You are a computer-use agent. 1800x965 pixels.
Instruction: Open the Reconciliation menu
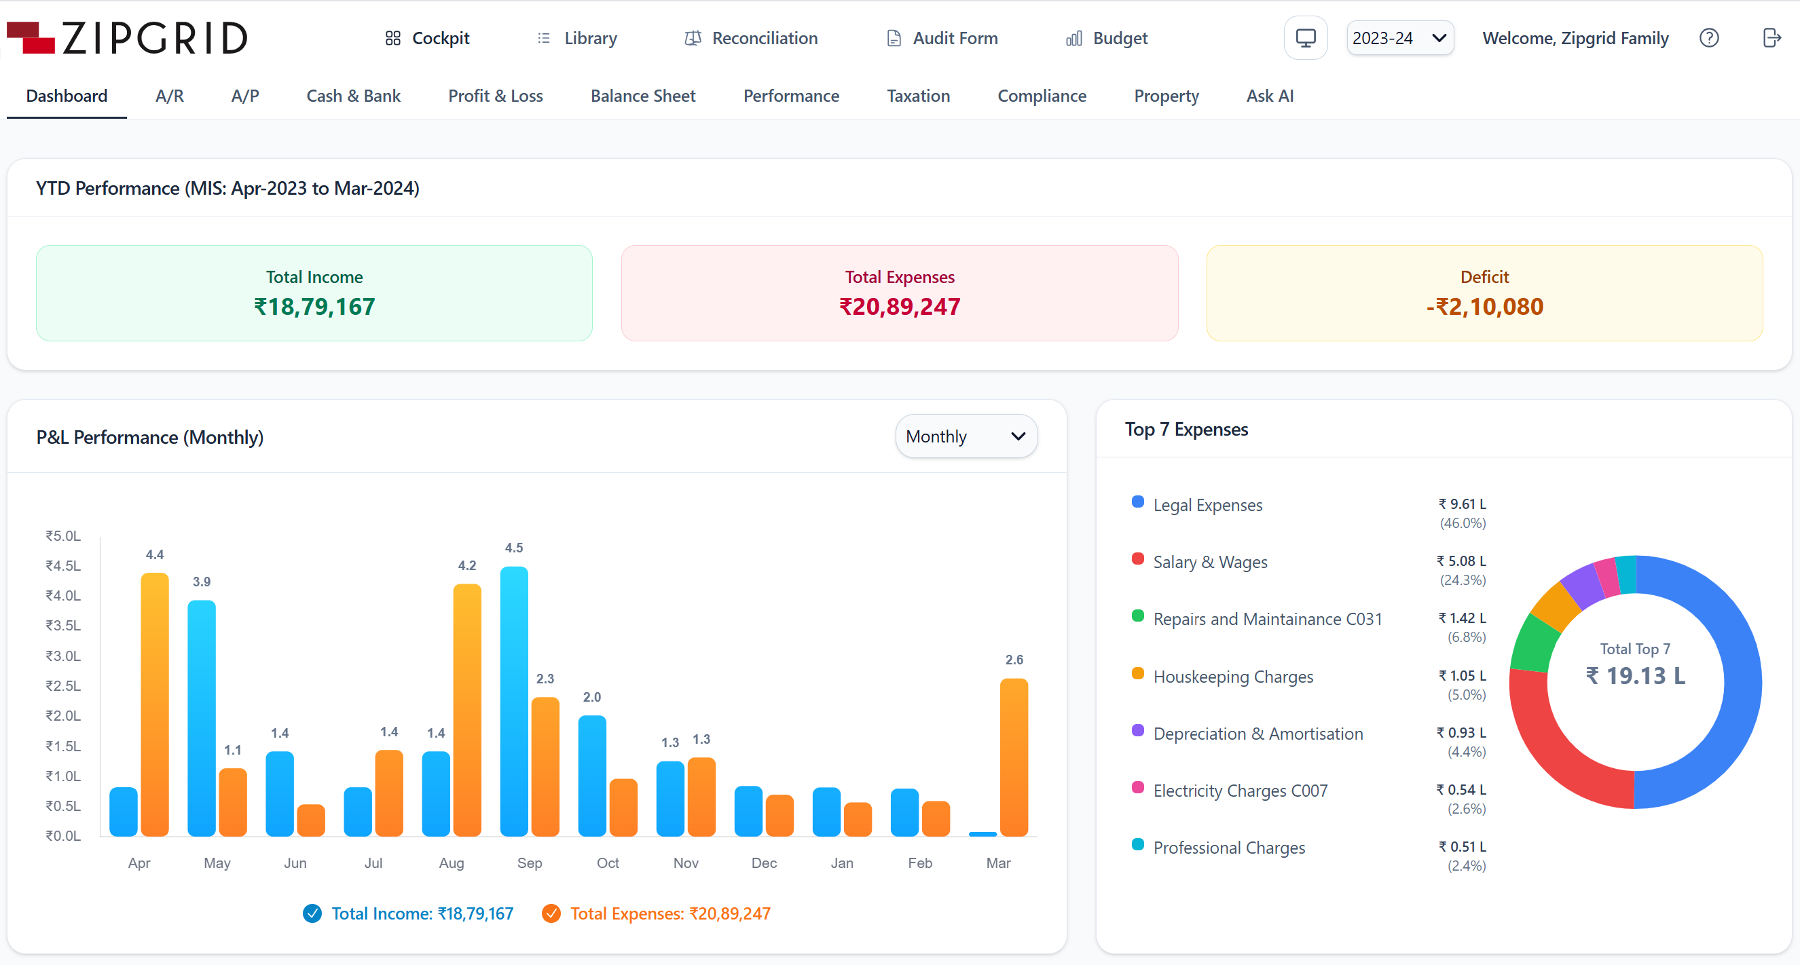point(751,38)
